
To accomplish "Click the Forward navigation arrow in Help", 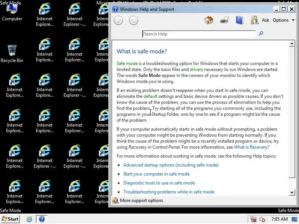I will (x=133, y=21).
